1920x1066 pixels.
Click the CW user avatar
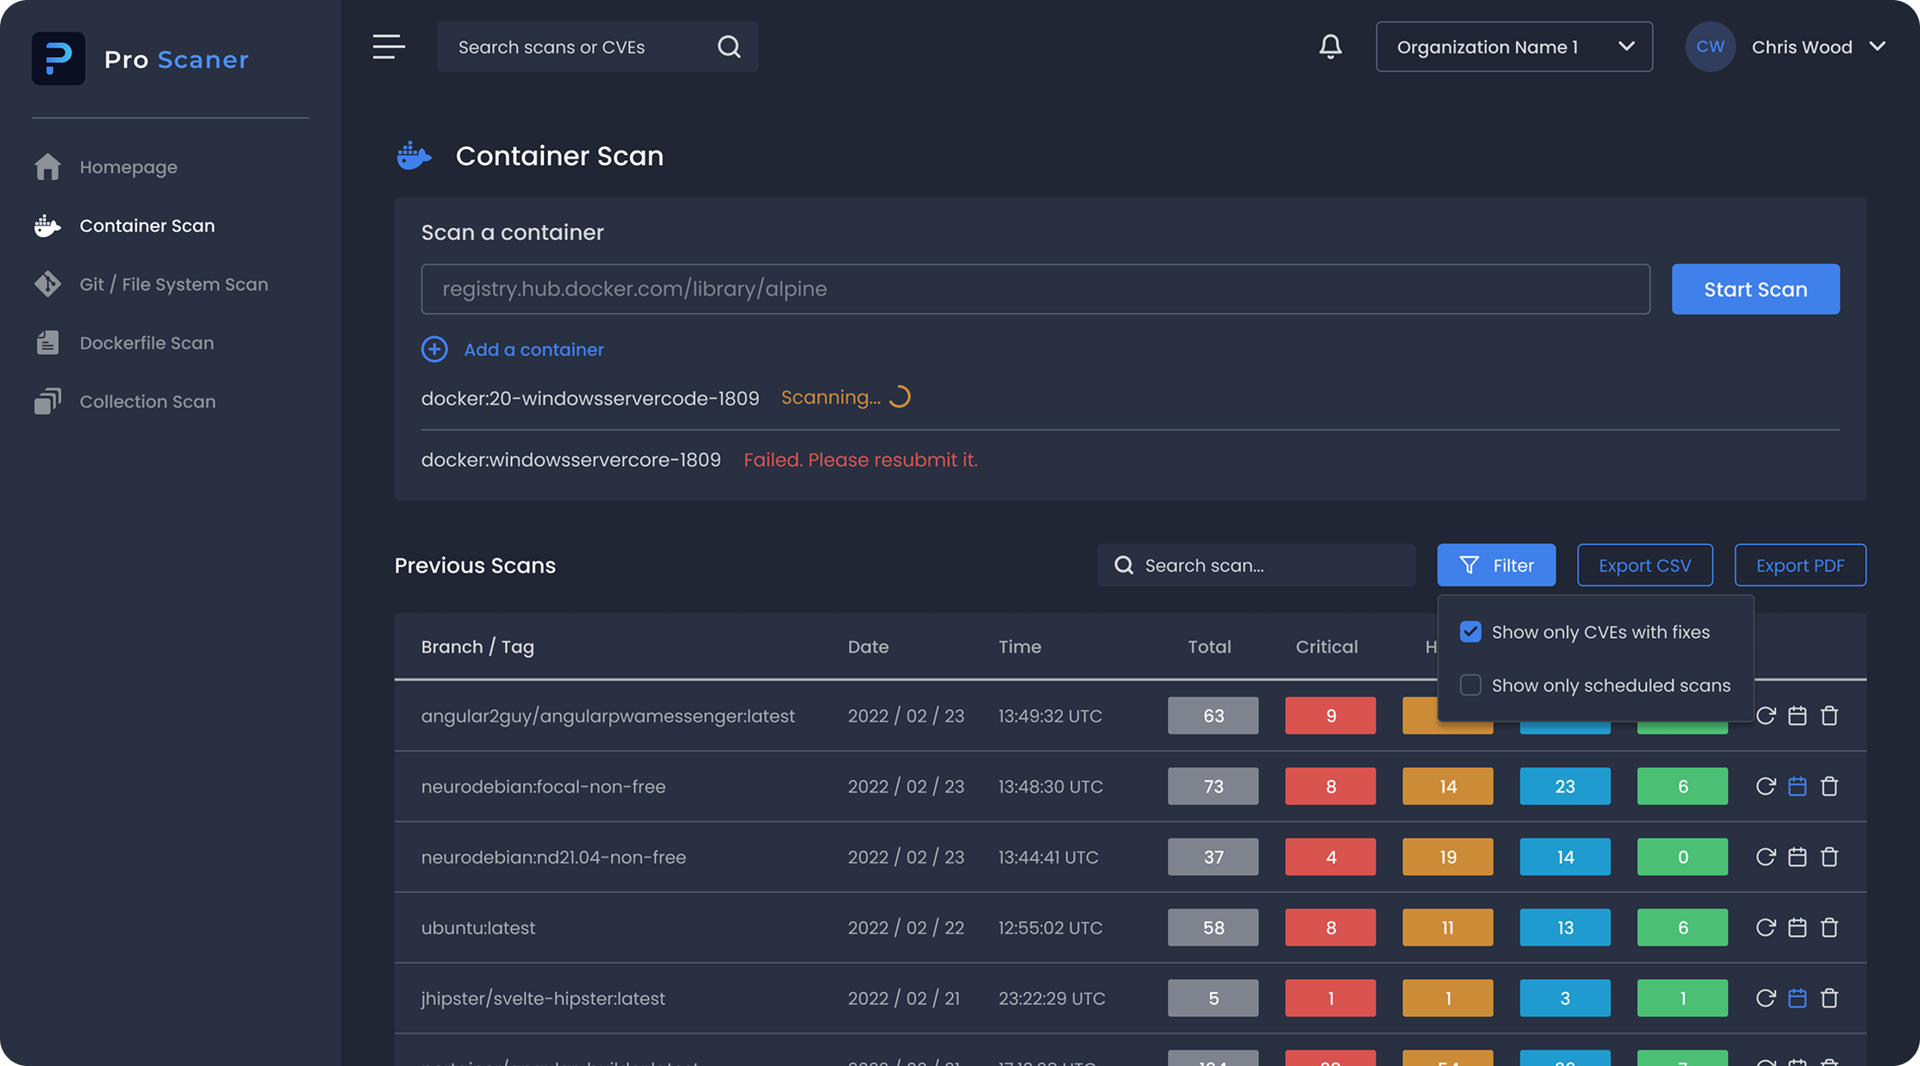point(1710,46)
